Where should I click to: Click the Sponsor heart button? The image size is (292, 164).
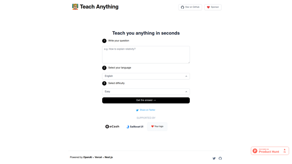pos(213,7)
